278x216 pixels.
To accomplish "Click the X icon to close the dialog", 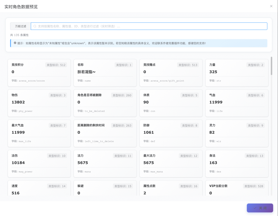I will click(271, 6).
